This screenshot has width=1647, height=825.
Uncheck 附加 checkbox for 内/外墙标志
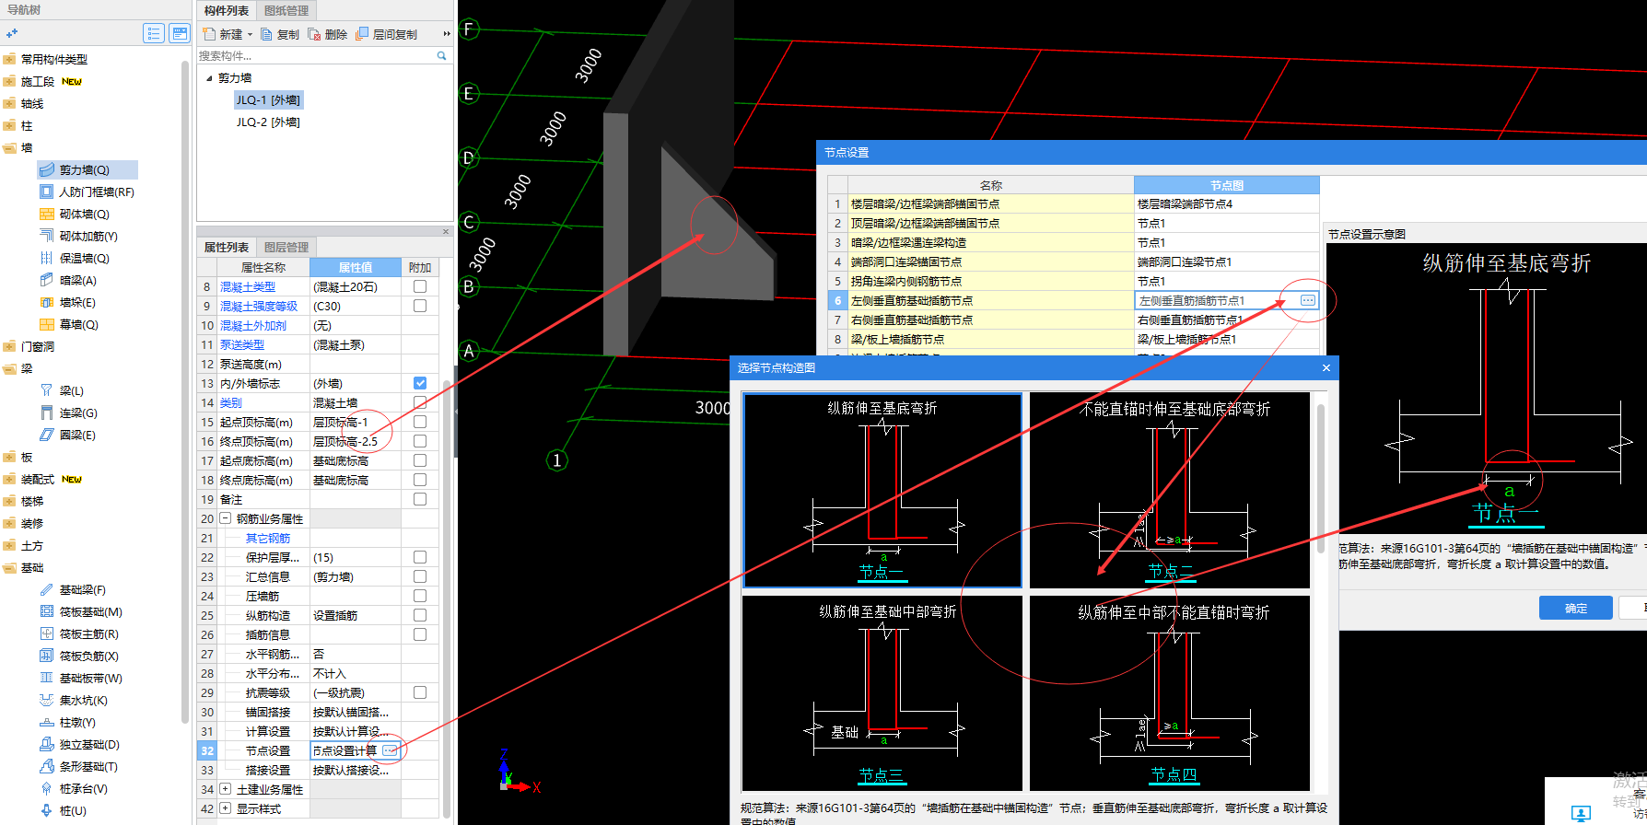(420, 383)
